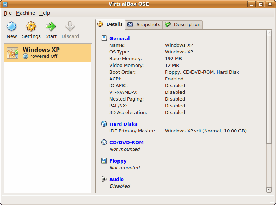Viewport: 276px width, 205px height.
Task: Open the Floppy settings link
Action: [118, 161]
